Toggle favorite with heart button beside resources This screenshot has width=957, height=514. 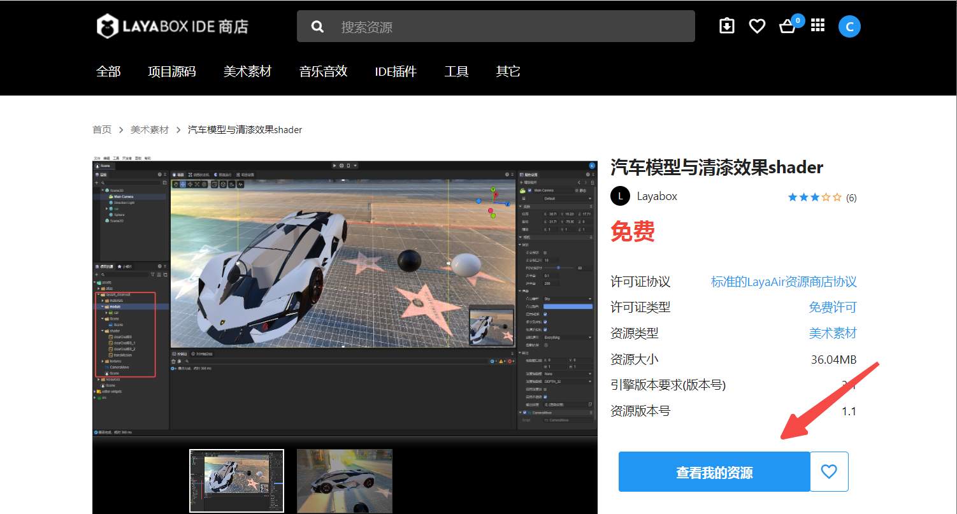pos(829,471)
